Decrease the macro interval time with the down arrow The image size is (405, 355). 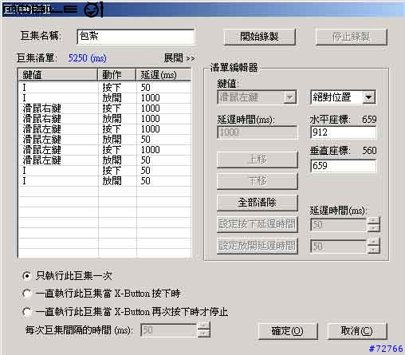pos(204,333)
